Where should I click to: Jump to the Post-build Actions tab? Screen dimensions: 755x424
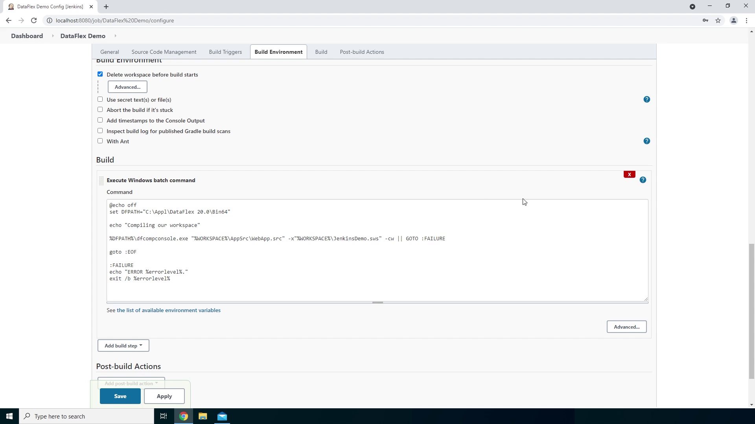(x=361, y=52)
